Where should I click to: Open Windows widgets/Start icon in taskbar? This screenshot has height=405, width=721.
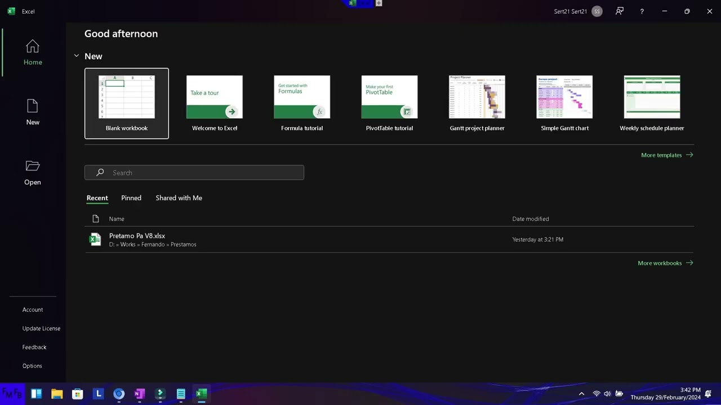tap(37, 394)
